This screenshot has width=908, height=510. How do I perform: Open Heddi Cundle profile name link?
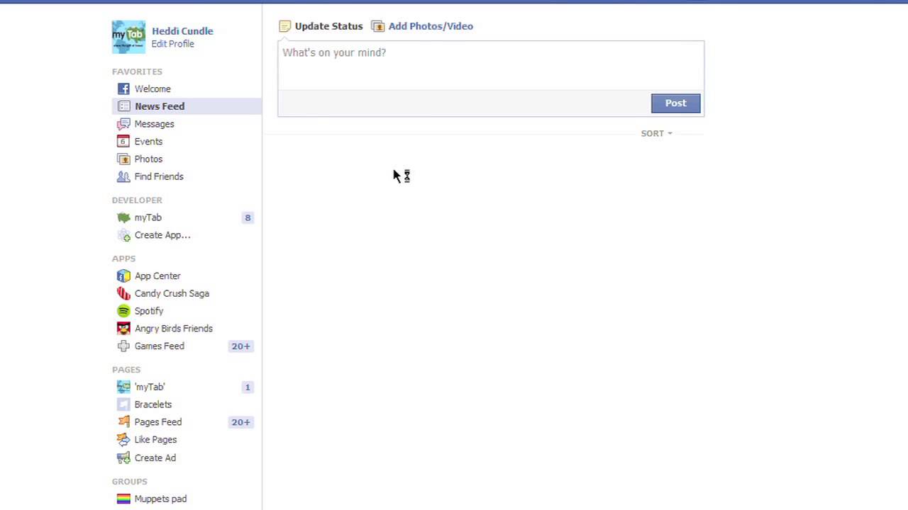tap(182, 30)
